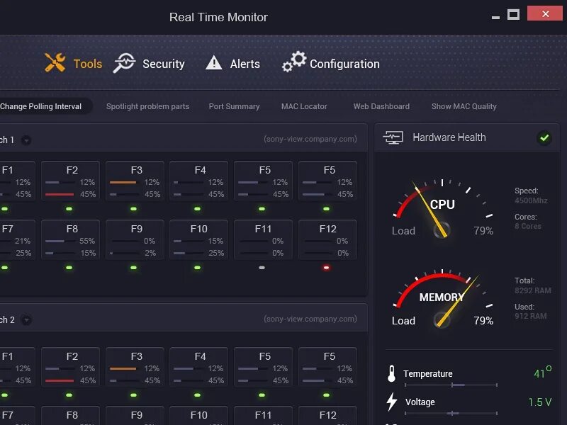Click the Configuration gears icon
Image resolution: width=567 pixels, height=425 pixels.
[x=294, y=62]
